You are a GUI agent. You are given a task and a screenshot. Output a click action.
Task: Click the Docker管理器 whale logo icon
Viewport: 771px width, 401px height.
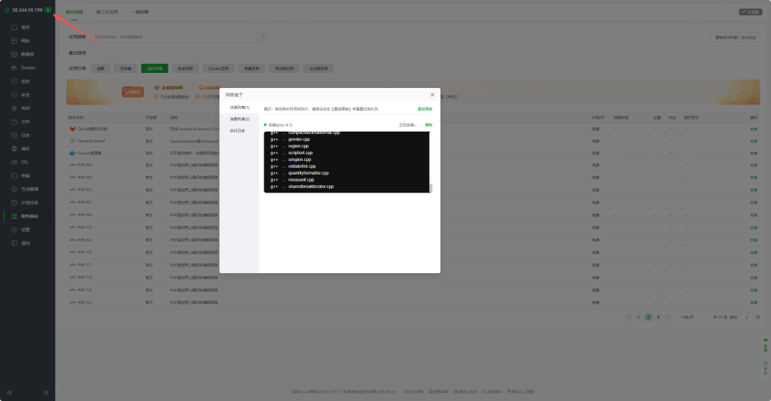pos(73,153)
